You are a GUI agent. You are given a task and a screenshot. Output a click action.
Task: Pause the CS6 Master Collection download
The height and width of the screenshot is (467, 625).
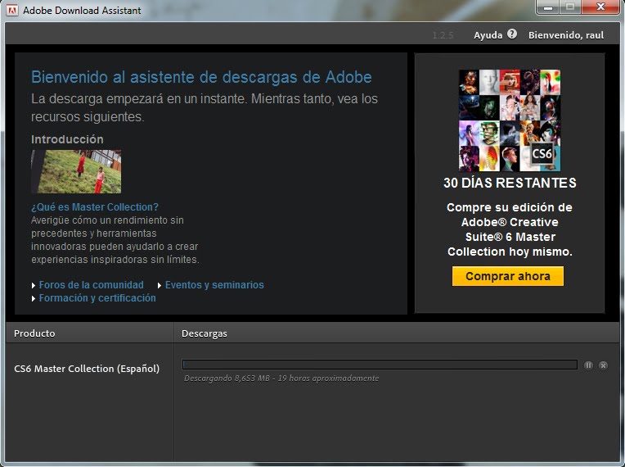coord(588,365)
